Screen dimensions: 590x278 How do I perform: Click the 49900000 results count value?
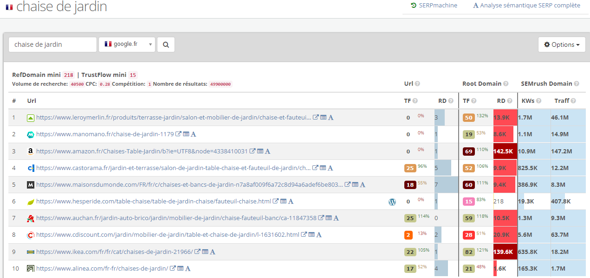click(220, 84)
